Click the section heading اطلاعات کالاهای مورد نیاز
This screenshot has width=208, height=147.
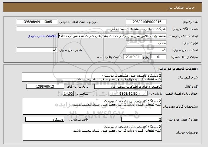tap(178, 69)
